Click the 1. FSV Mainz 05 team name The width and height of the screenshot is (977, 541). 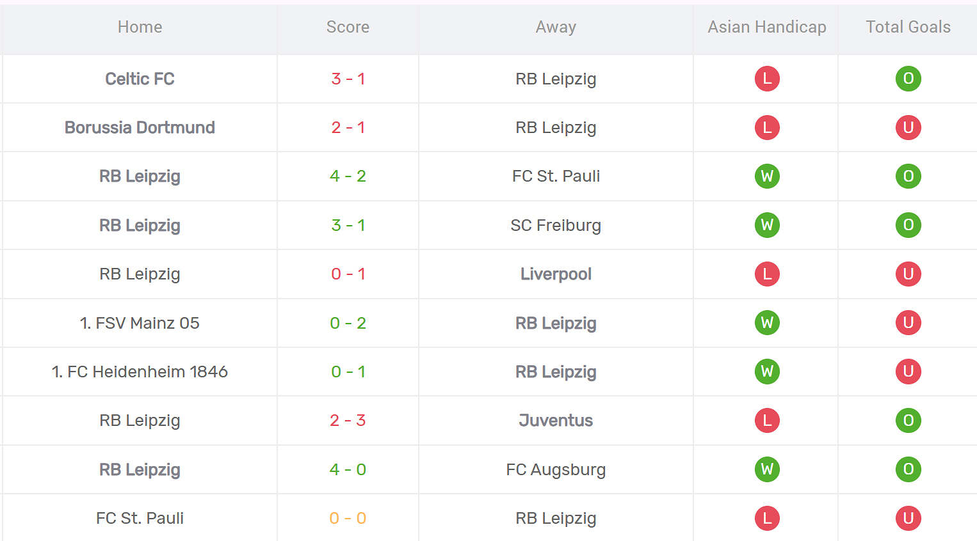(140, 323)
